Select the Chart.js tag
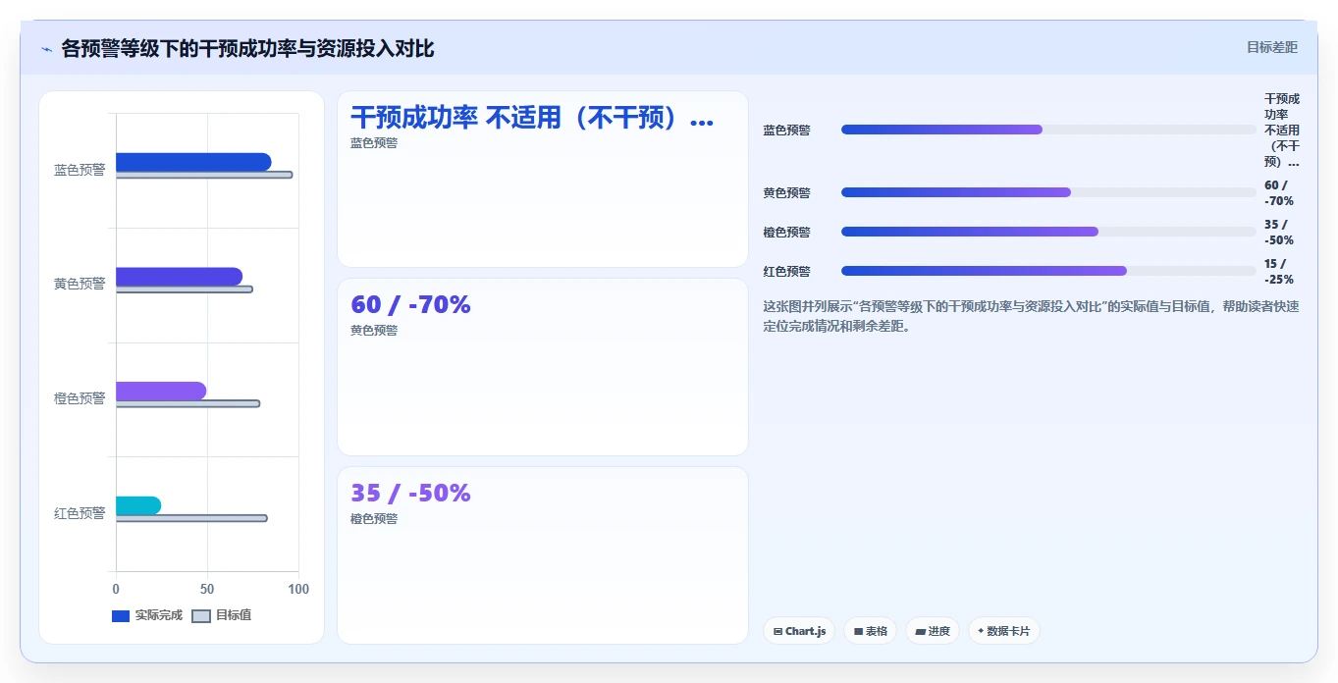The width and height of the screenshot is (1338, 683). tap(799, 631)
